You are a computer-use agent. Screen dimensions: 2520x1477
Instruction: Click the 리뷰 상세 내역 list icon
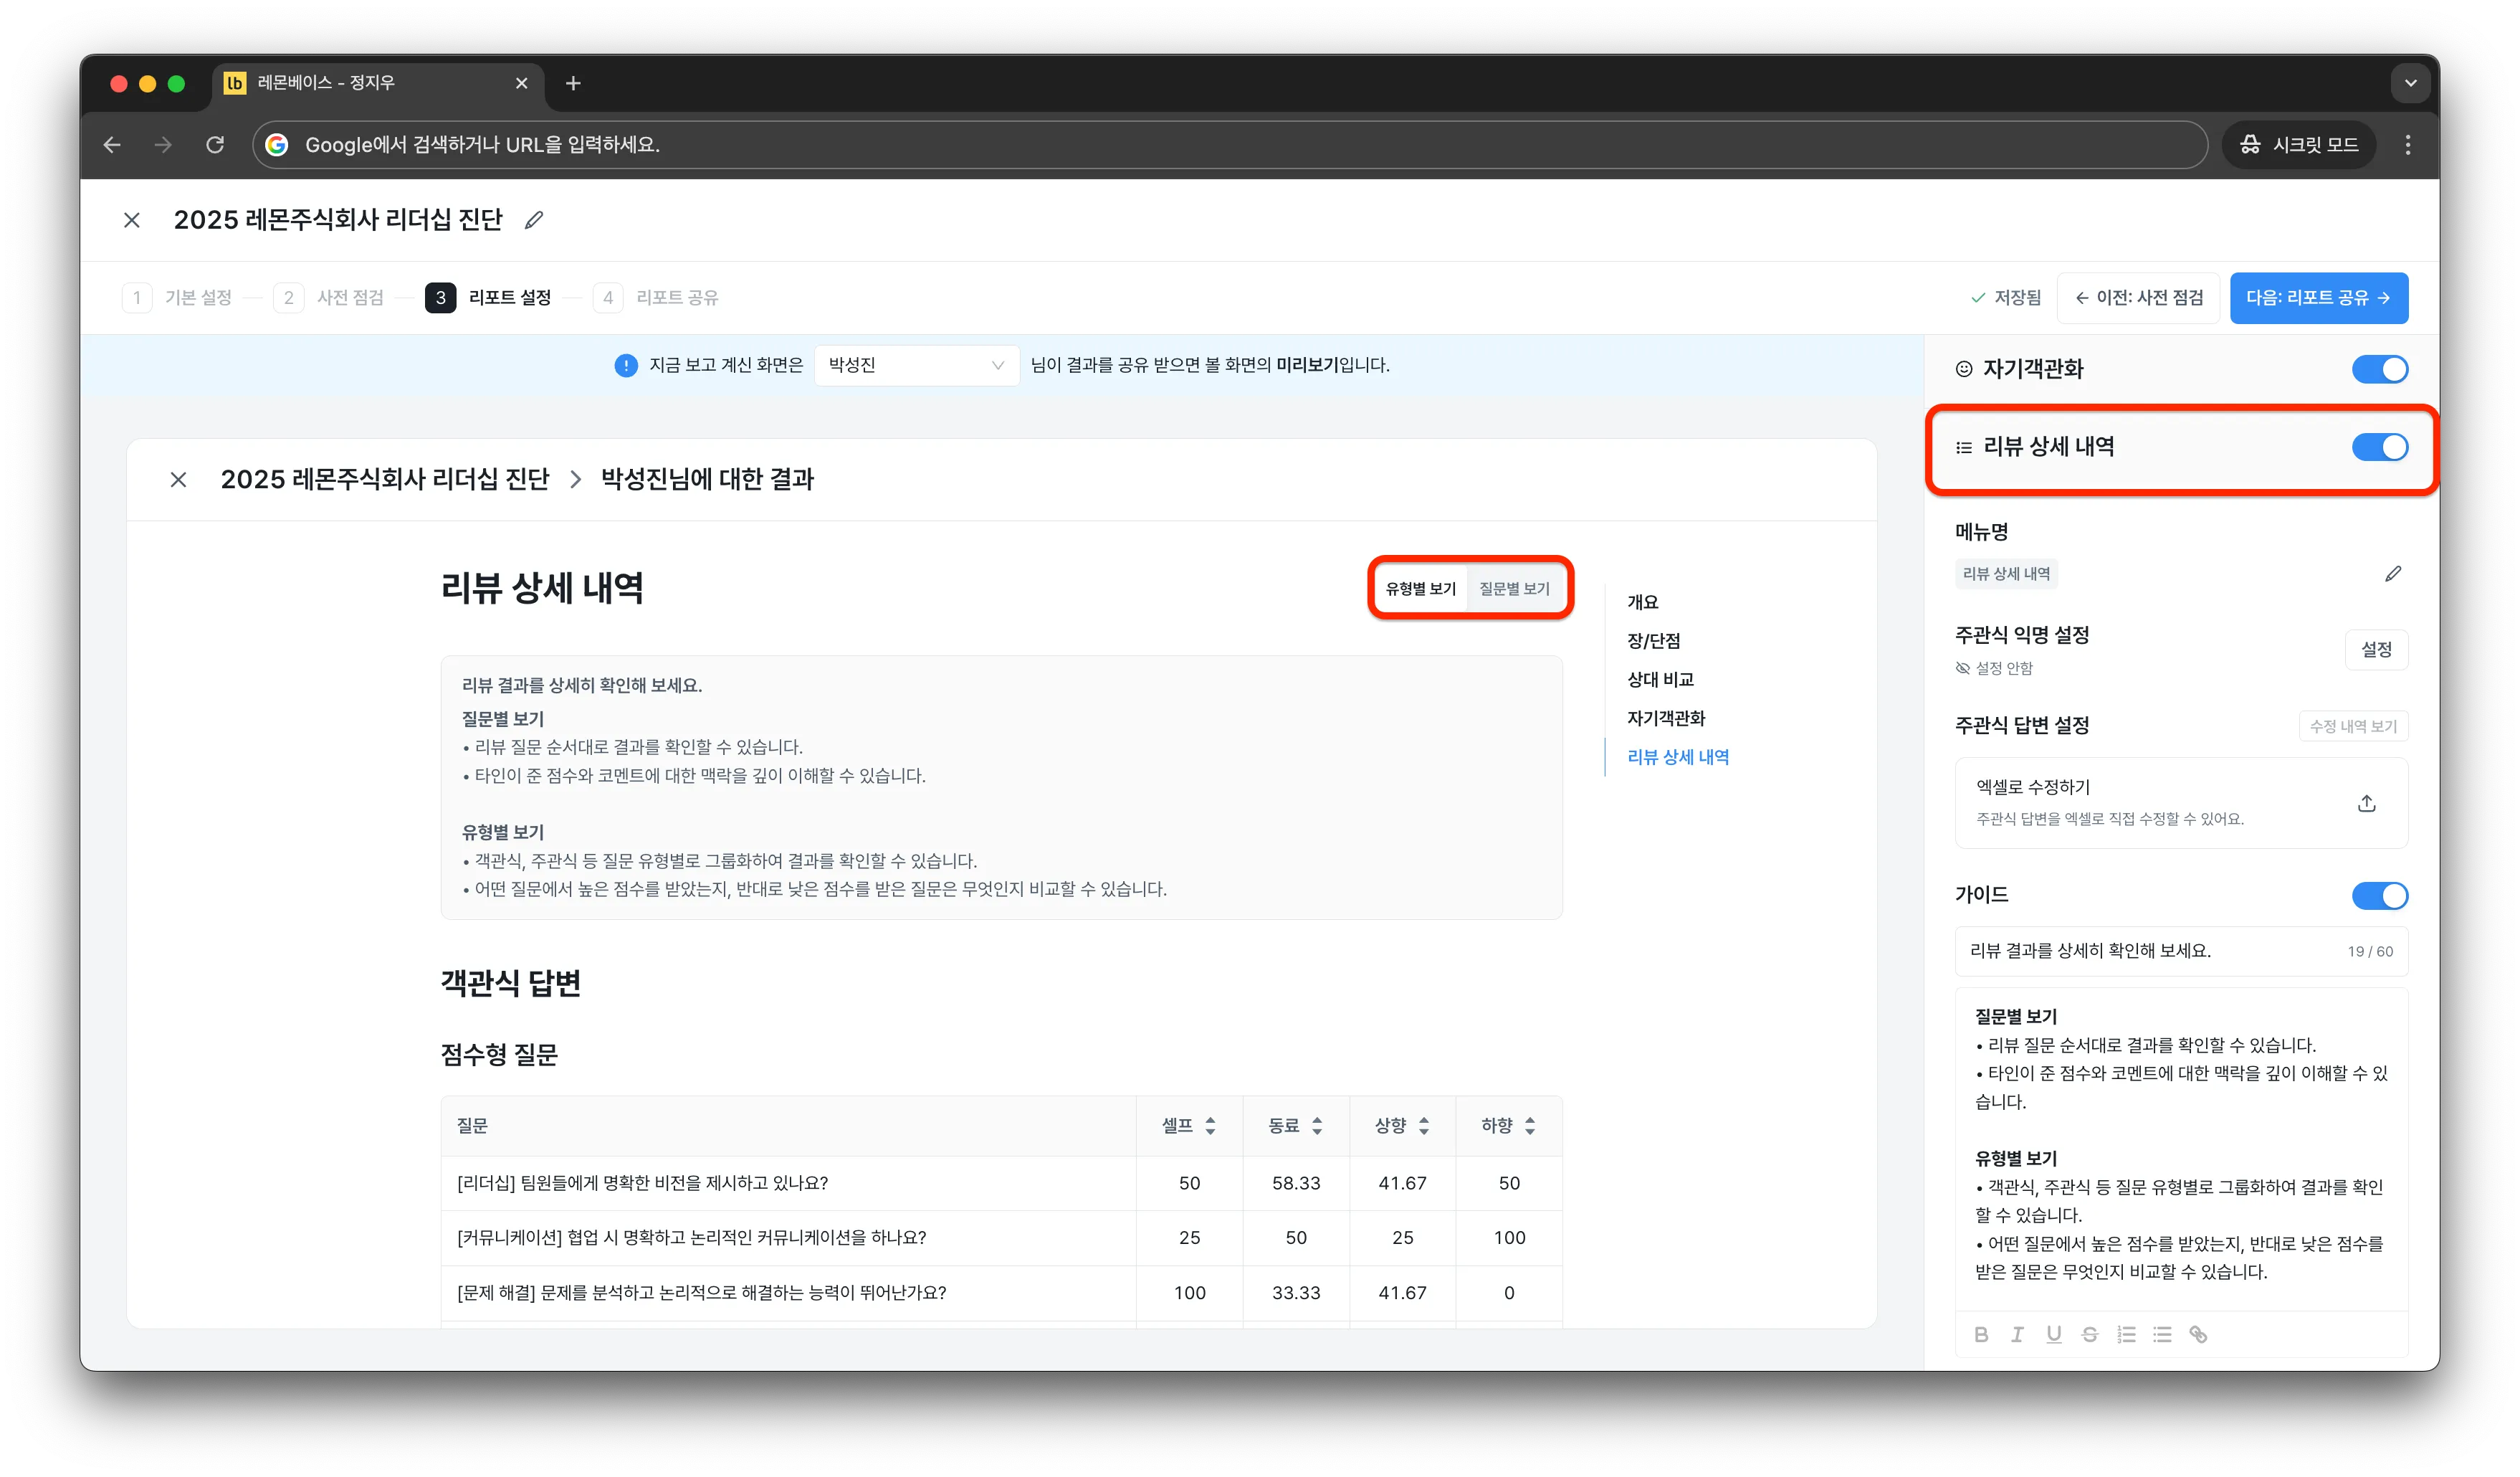point(1964,448)
